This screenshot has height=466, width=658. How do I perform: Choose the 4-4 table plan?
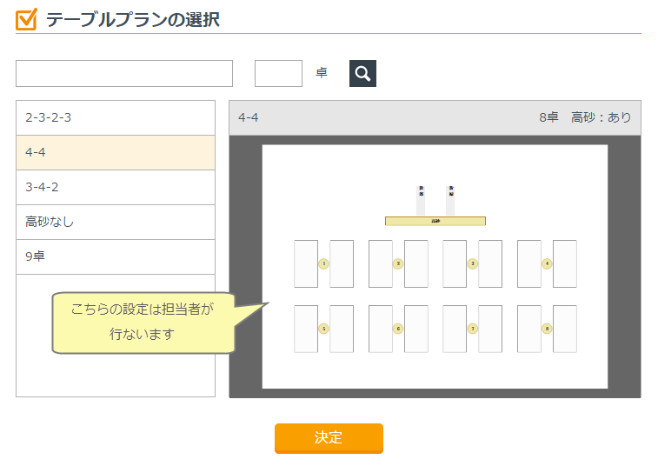[x=115, y=152]
